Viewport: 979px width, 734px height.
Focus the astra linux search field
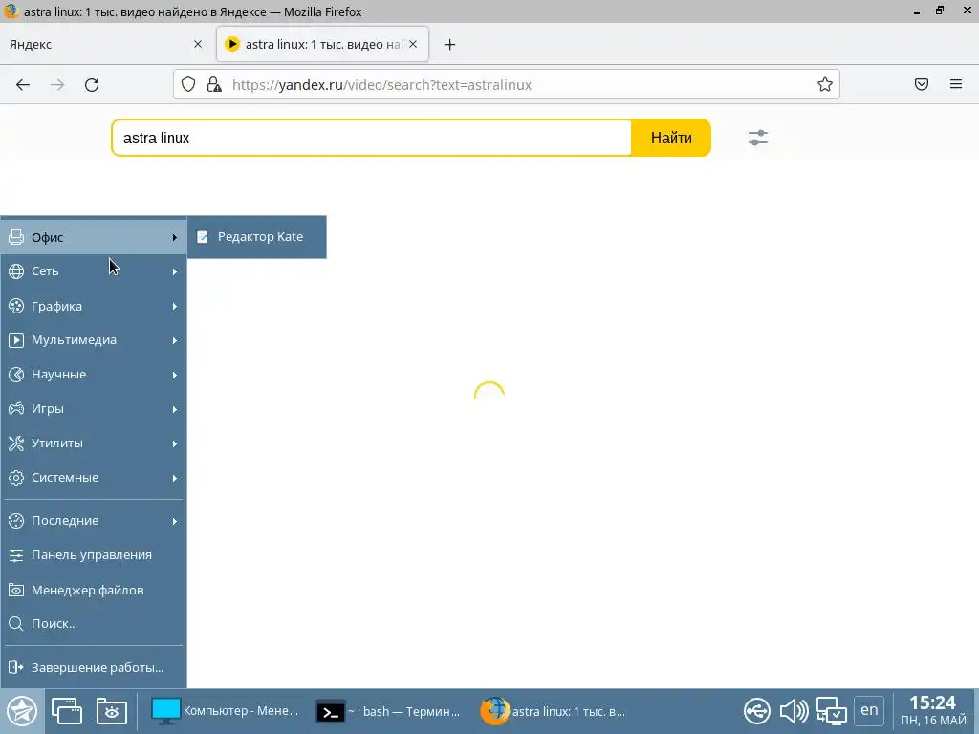pos(372,138)
